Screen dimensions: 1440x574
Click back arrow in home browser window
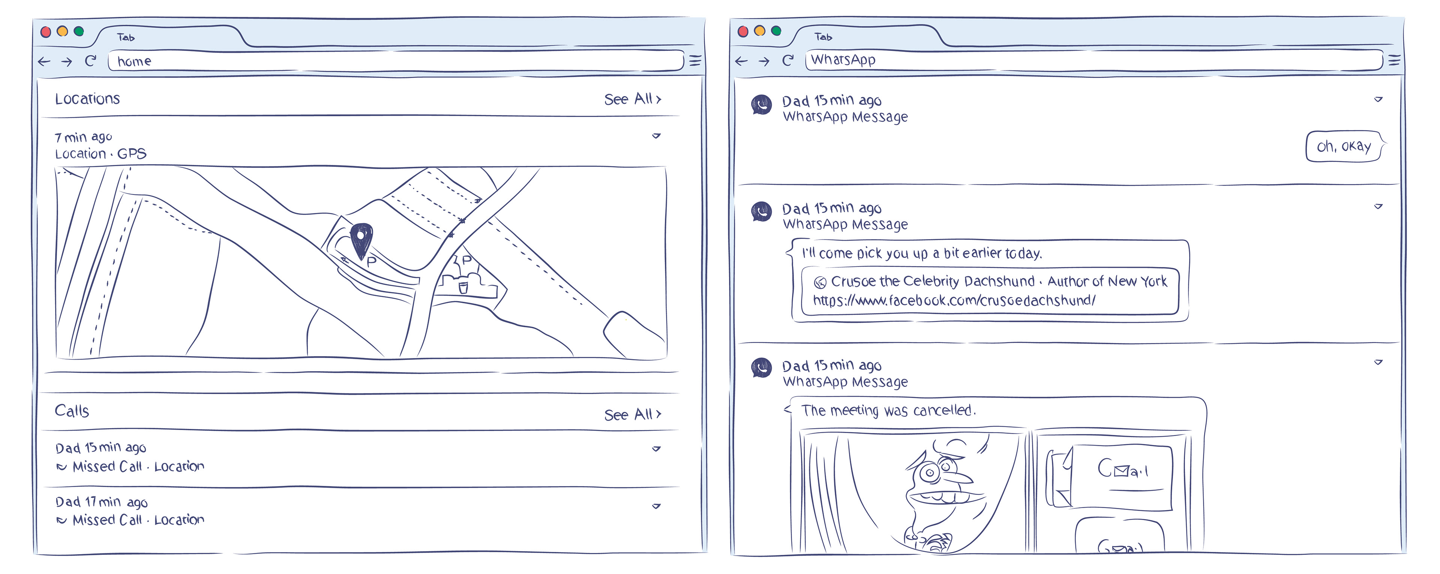point(44,61)
